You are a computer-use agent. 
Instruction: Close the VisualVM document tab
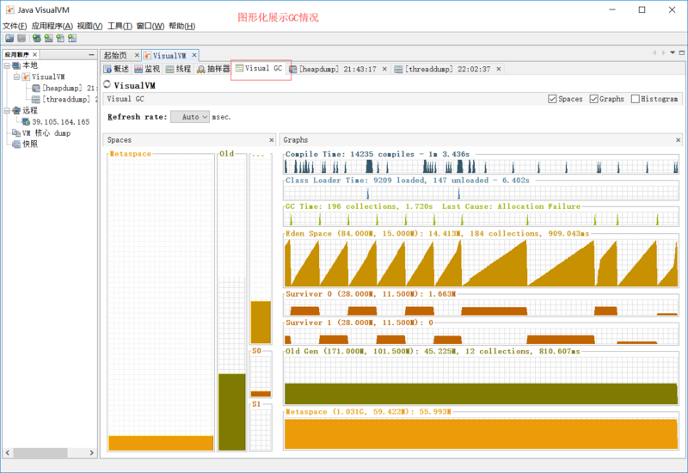click(x=194, y=55)
